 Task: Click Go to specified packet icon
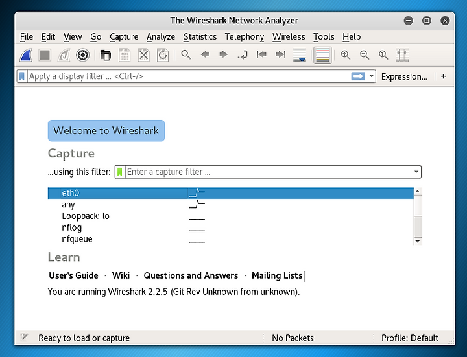pos(243,55)
